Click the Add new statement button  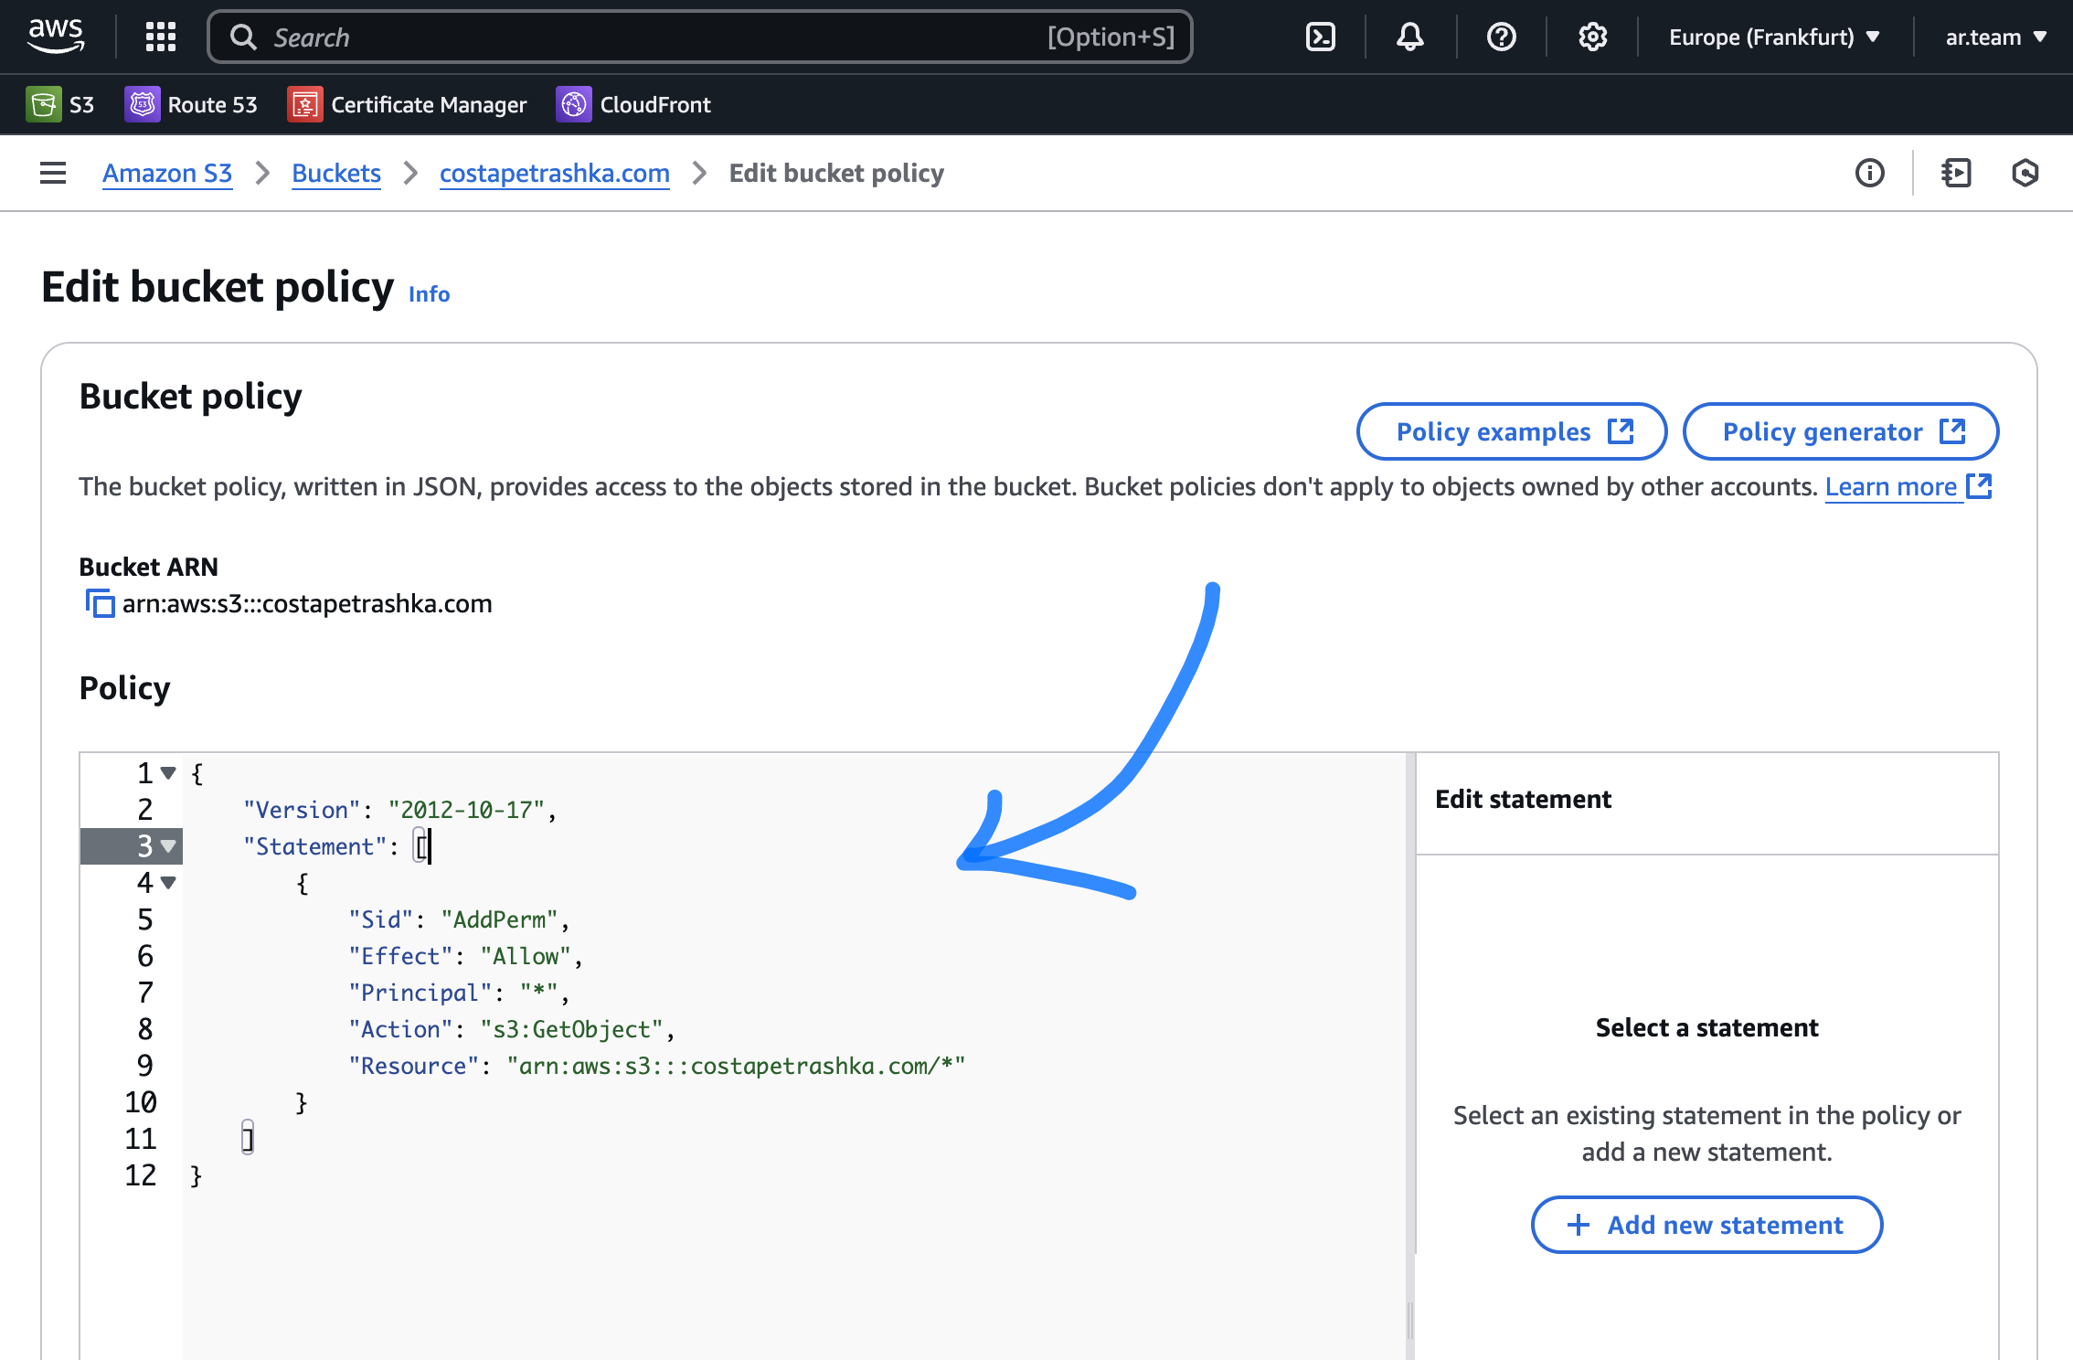(x=1706, y=1225)
